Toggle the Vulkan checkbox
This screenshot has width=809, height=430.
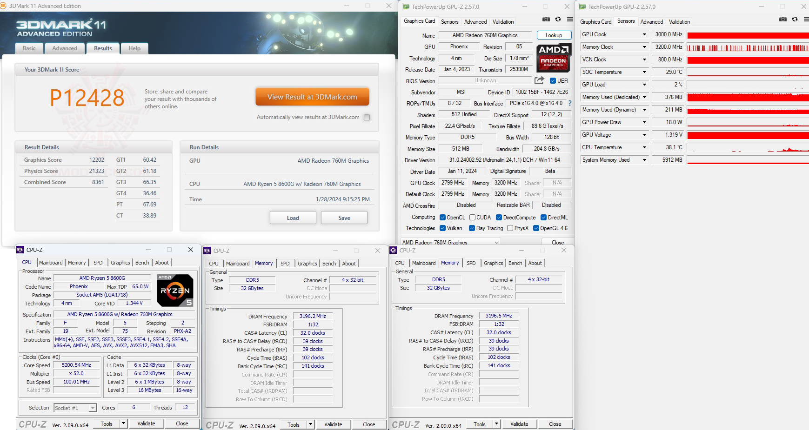[443, 228]
